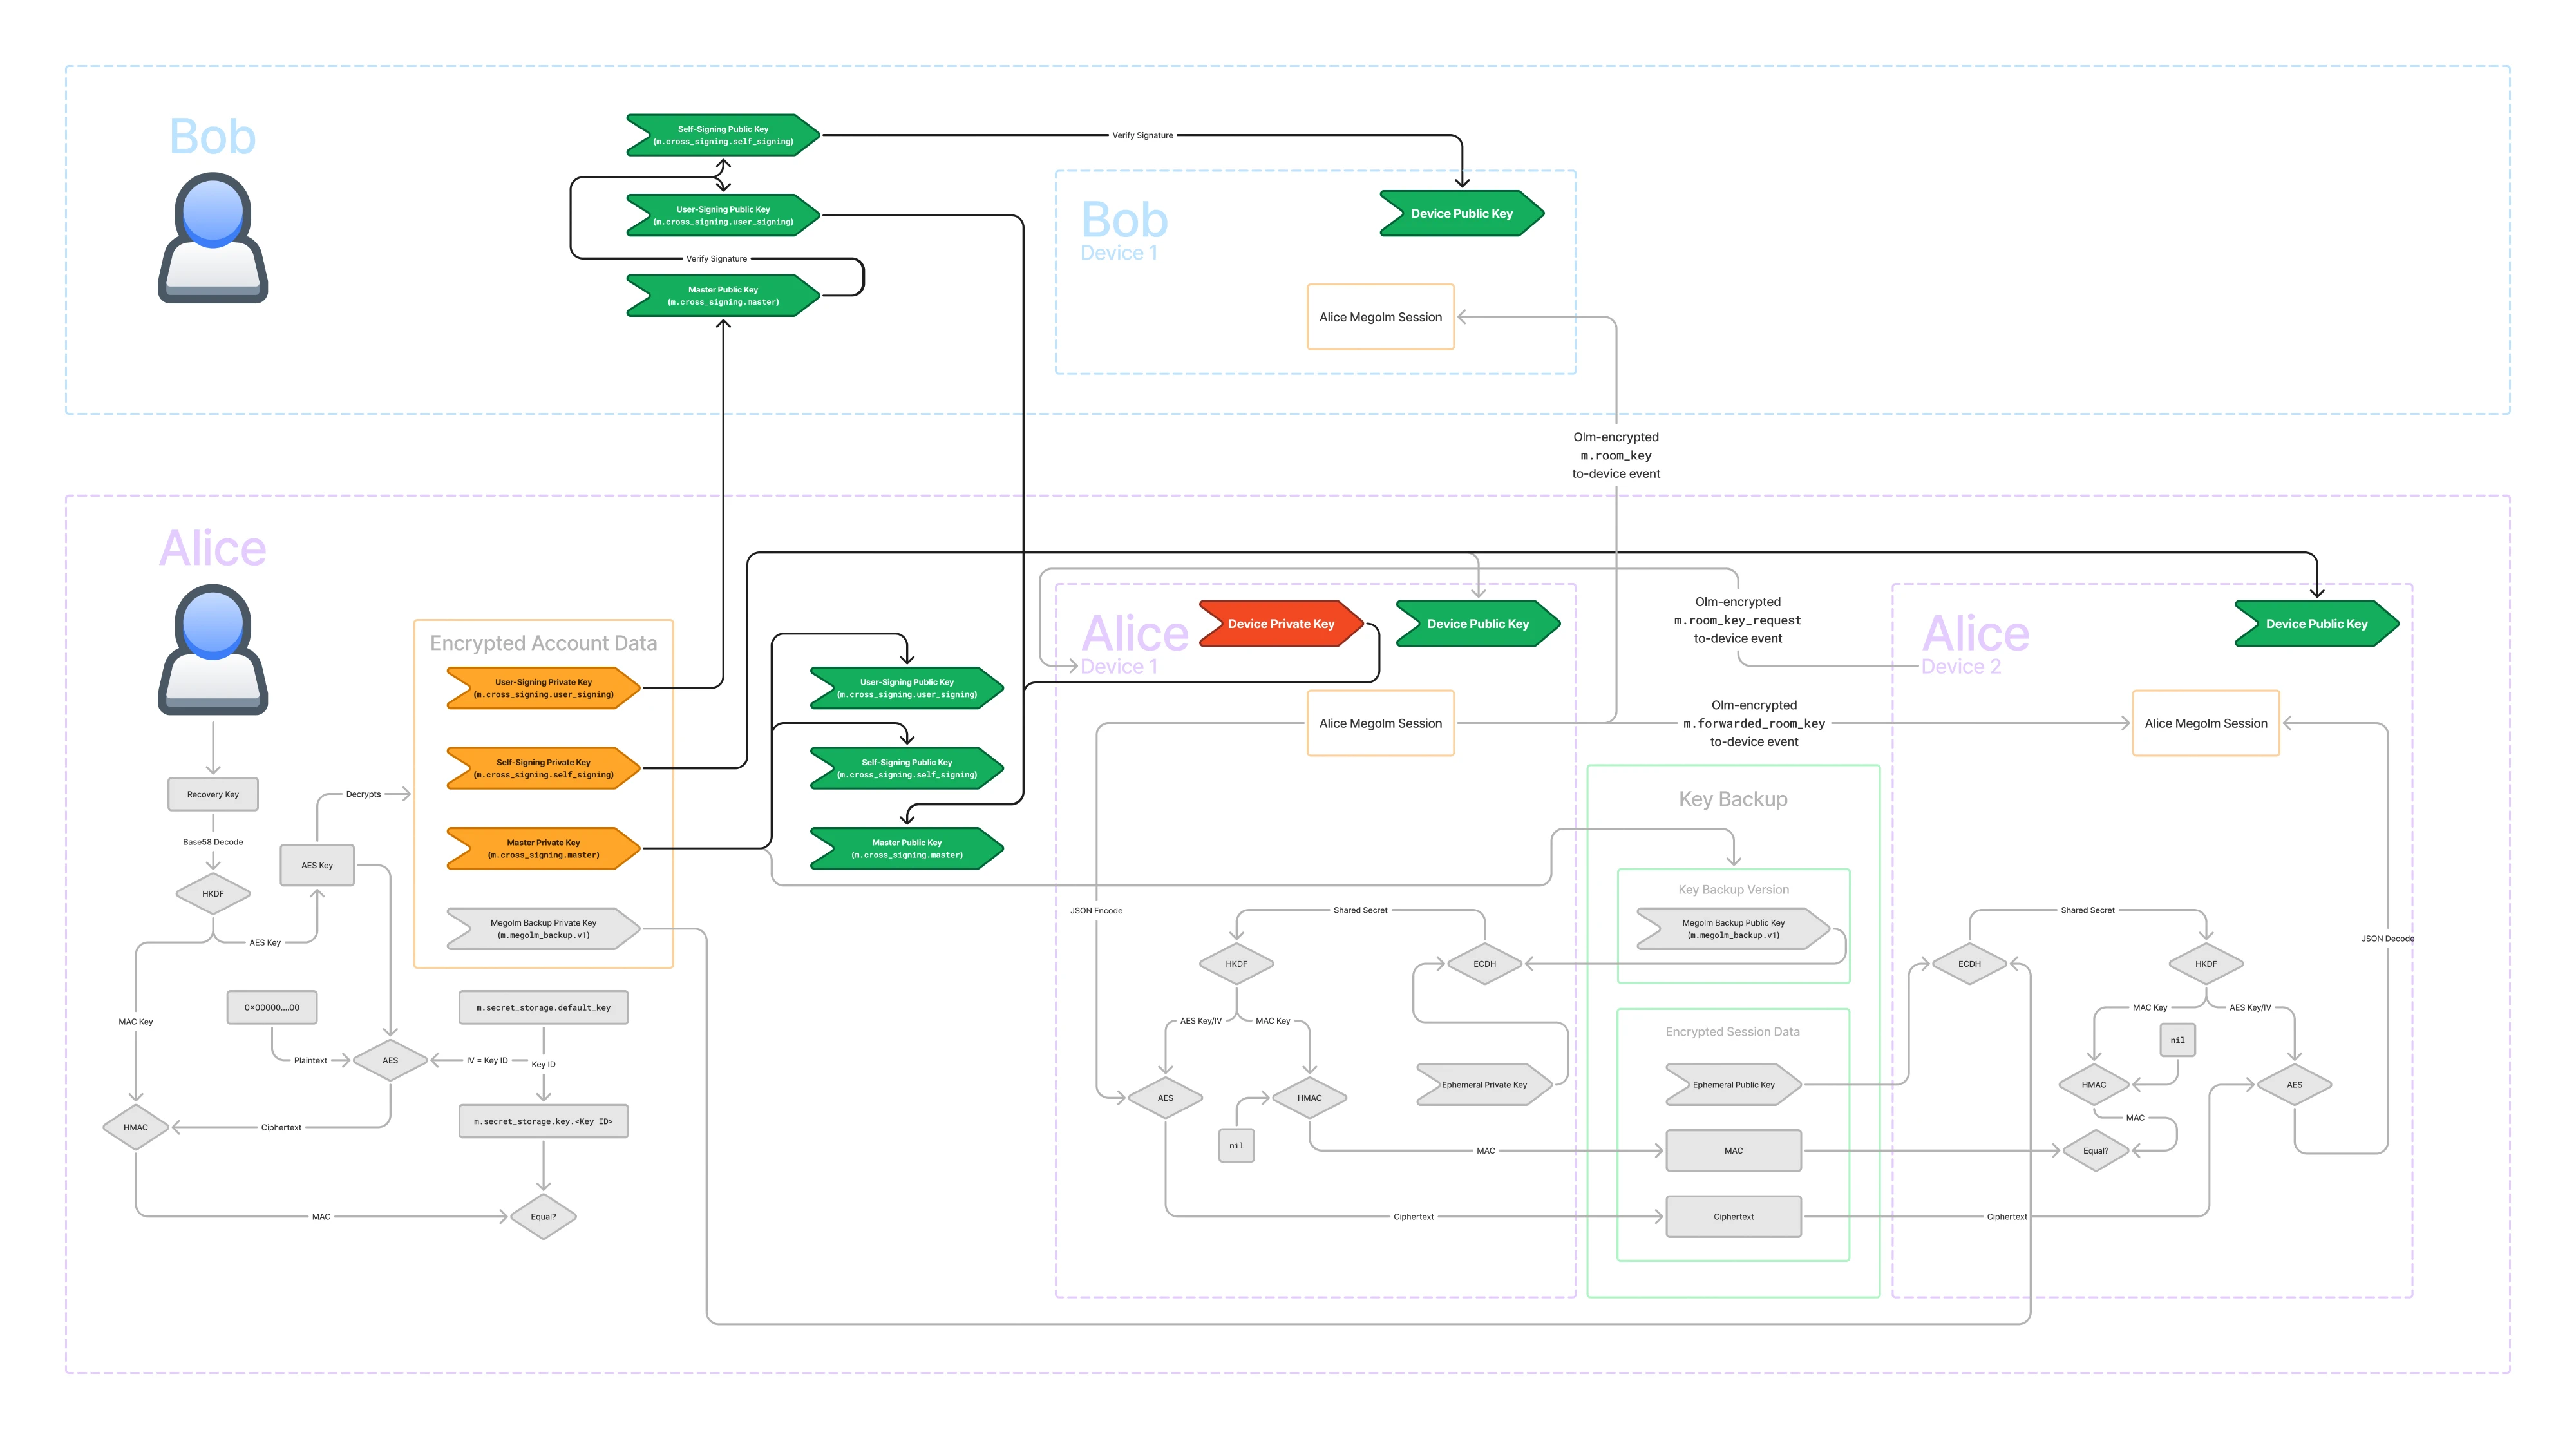Click the Encrypted Account Data title

point(543,643)
